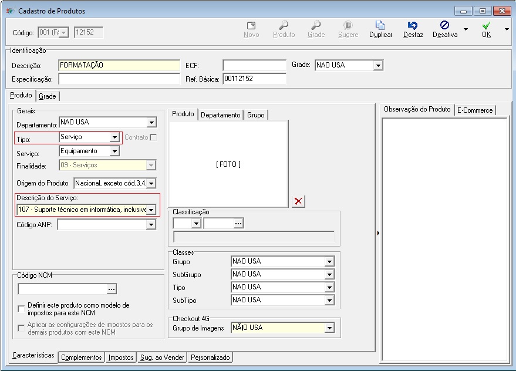The height and width of the screenshot is (371, 516).
Task: Expand the SubGrupo classes dropdown
Action: [329, 275]
